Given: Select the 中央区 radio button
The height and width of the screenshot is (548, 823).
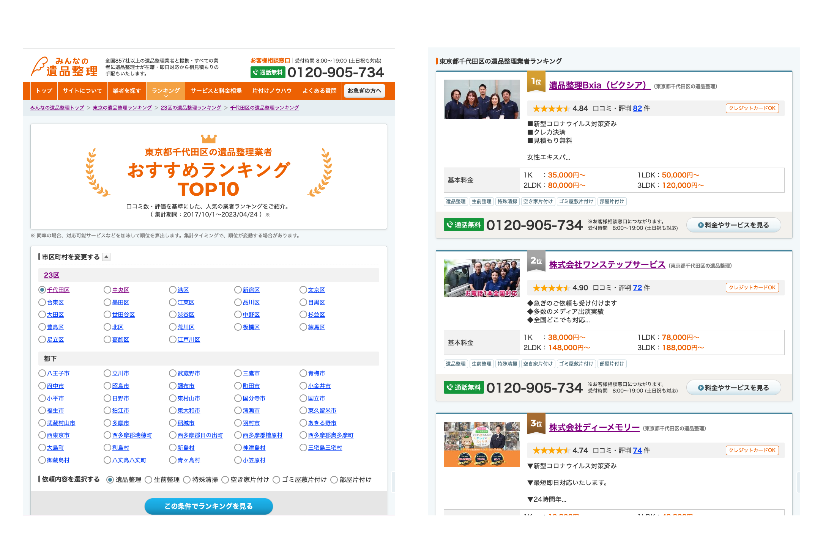Looking at the screenshot, I should click(107, 290).
